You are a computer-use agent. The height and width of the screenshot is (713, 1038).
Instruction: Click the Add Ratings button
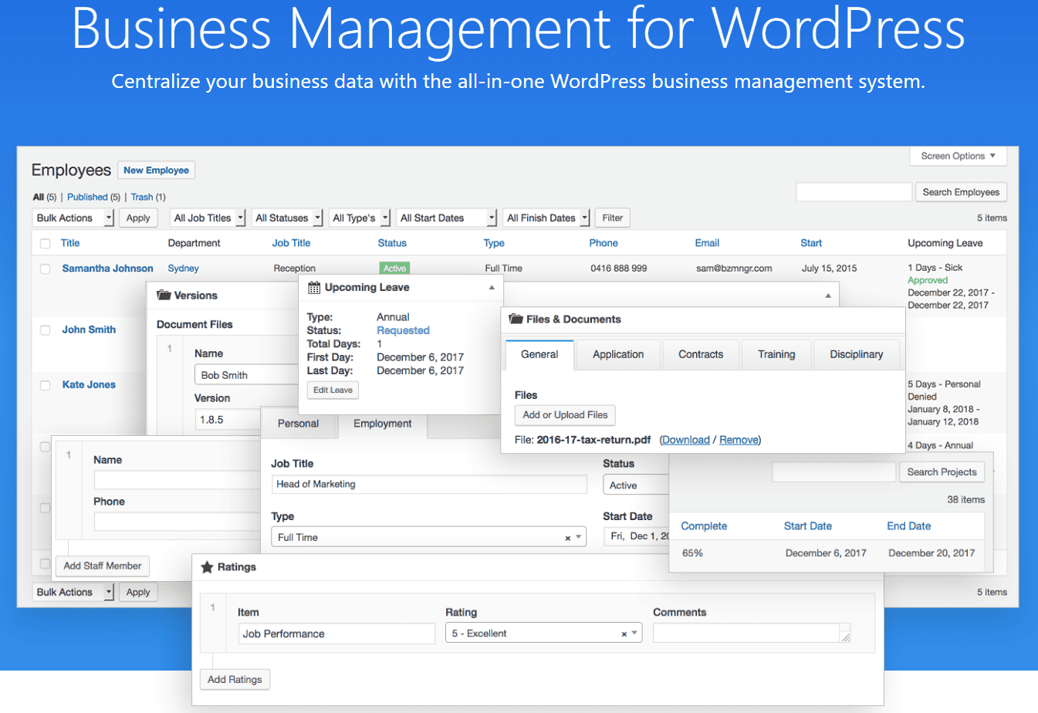tap(235, 680)
